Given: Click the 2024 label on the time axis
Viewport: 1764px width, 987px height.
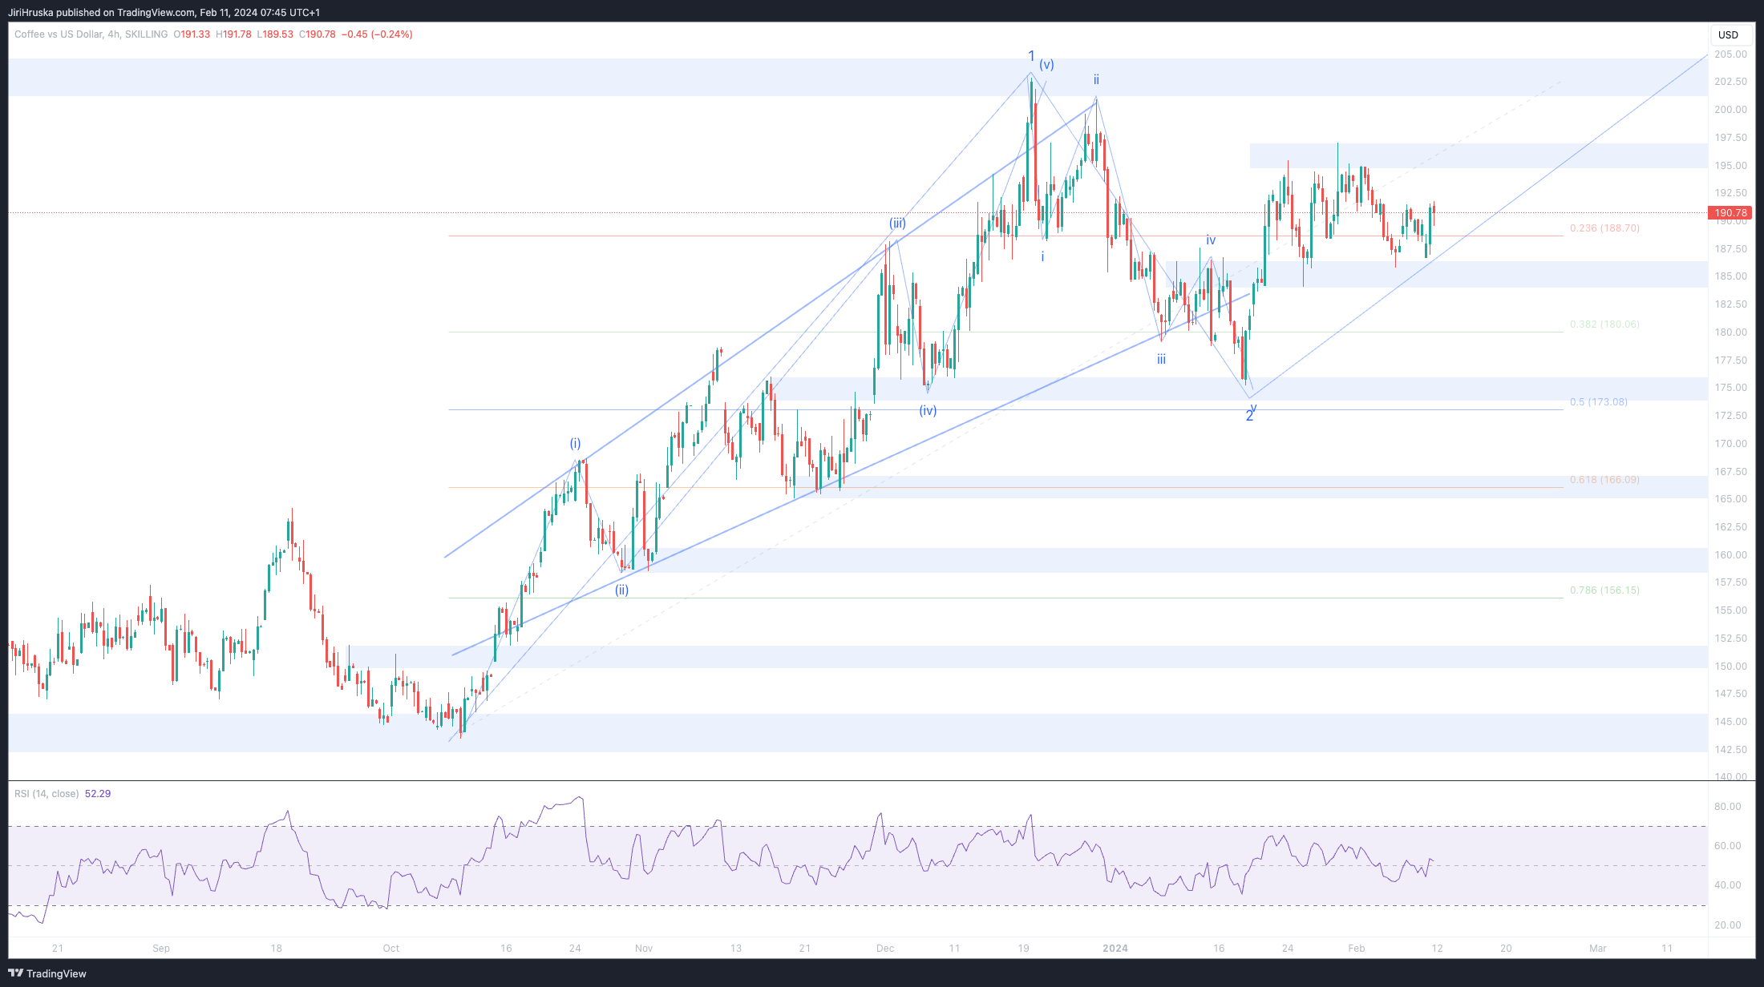Looking at the screenshot, I should point(1115,949).
